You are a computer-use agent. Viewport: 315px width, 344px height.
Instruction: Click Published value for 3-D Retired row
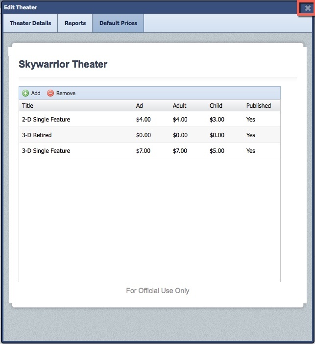251,135
